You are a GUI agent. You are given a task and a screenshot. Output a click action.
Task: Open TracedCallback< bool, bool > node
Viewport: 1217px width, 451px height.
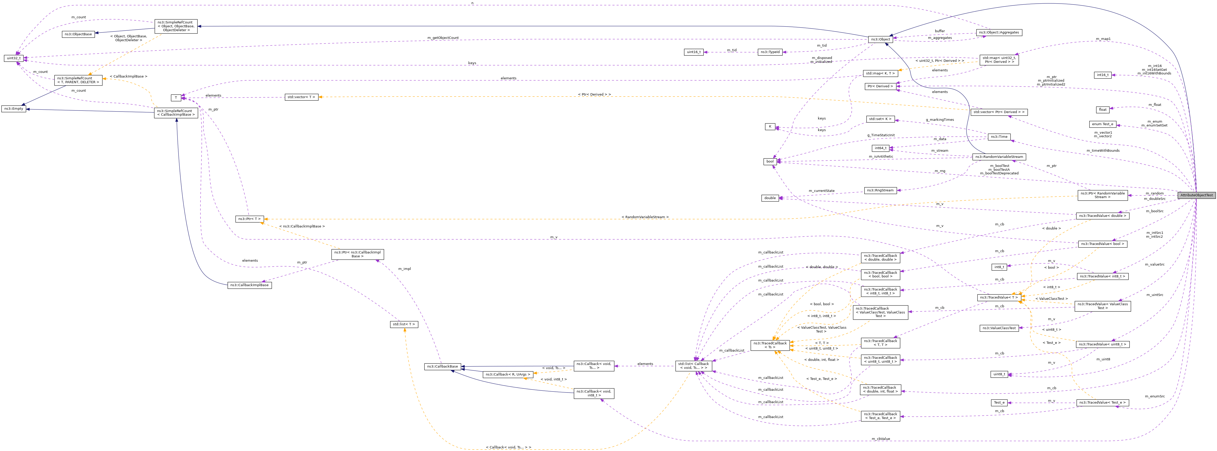[x=880, y=274]
